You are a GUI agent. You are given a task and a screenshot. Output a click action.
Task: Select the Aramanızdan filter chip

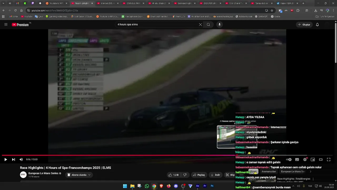pyautogui.click(x=269, y=172)
